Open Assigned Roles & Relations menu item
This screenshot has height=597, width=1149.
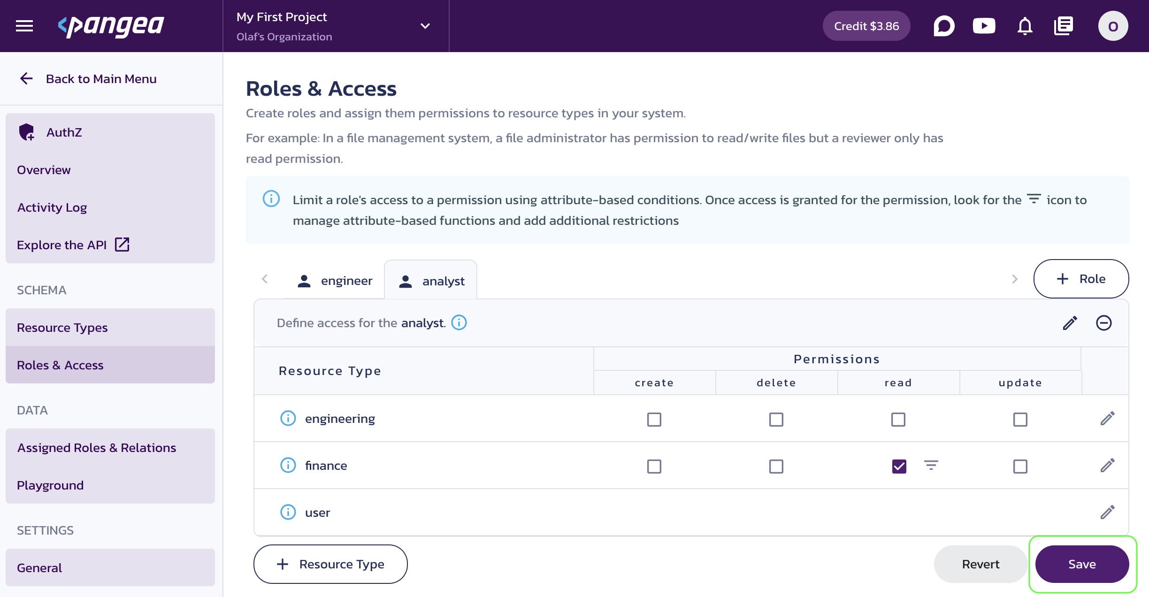(97, 447)
